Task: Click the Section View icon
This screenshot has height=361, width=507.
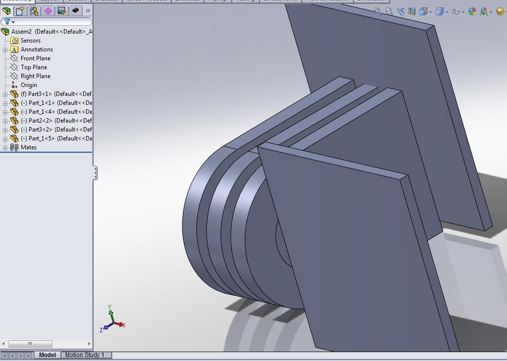Action: (411, 12)
